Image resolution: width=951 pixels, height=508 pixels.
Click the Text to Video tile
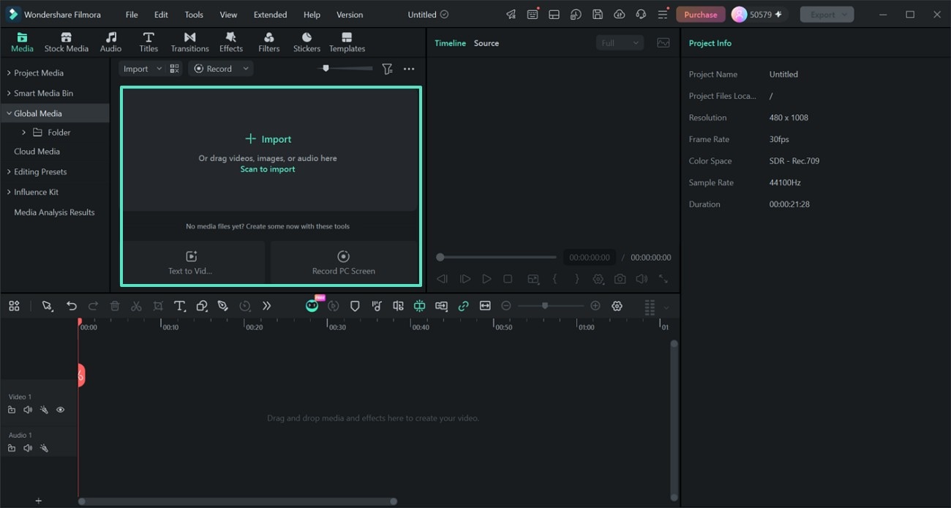(x=193, y=263)
